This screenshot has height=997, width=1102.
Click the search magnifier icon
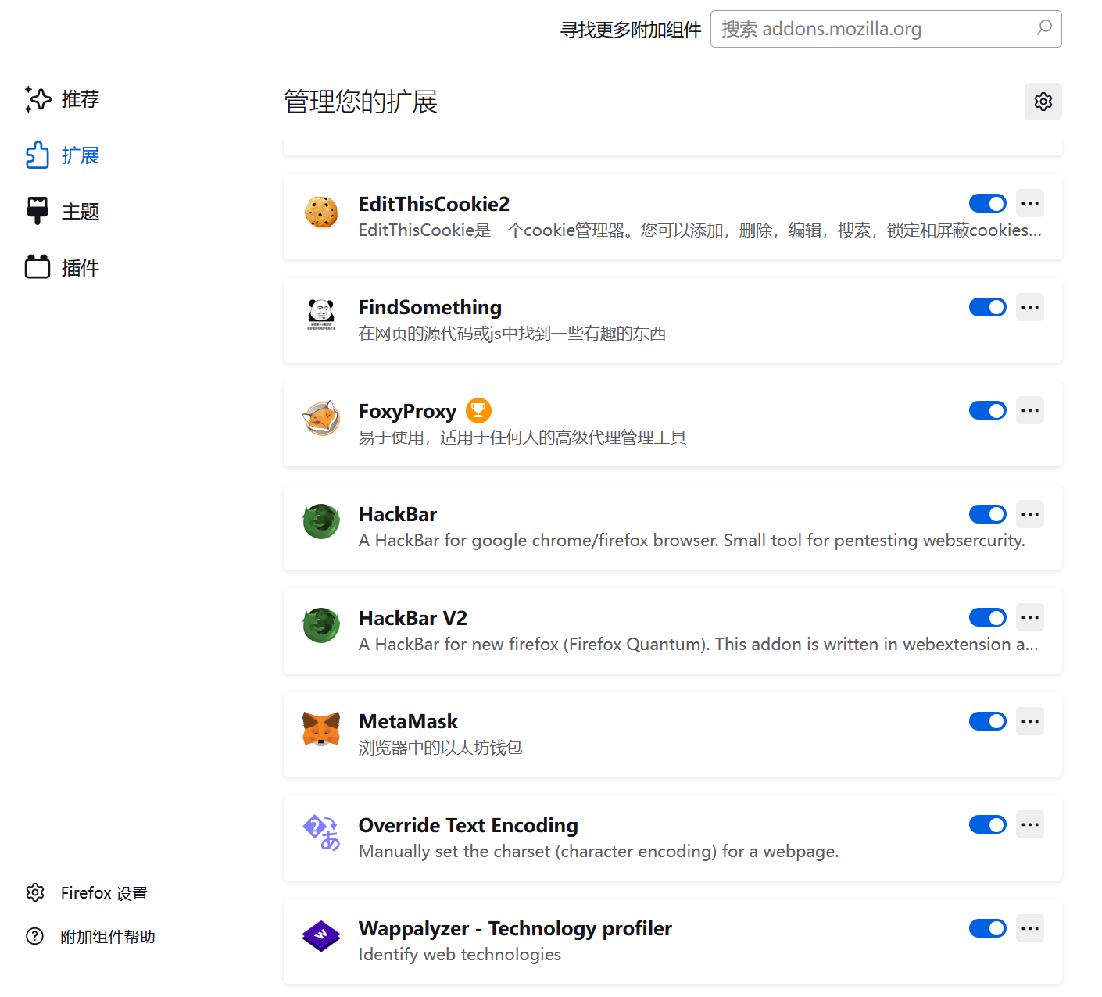[1043, 28]
